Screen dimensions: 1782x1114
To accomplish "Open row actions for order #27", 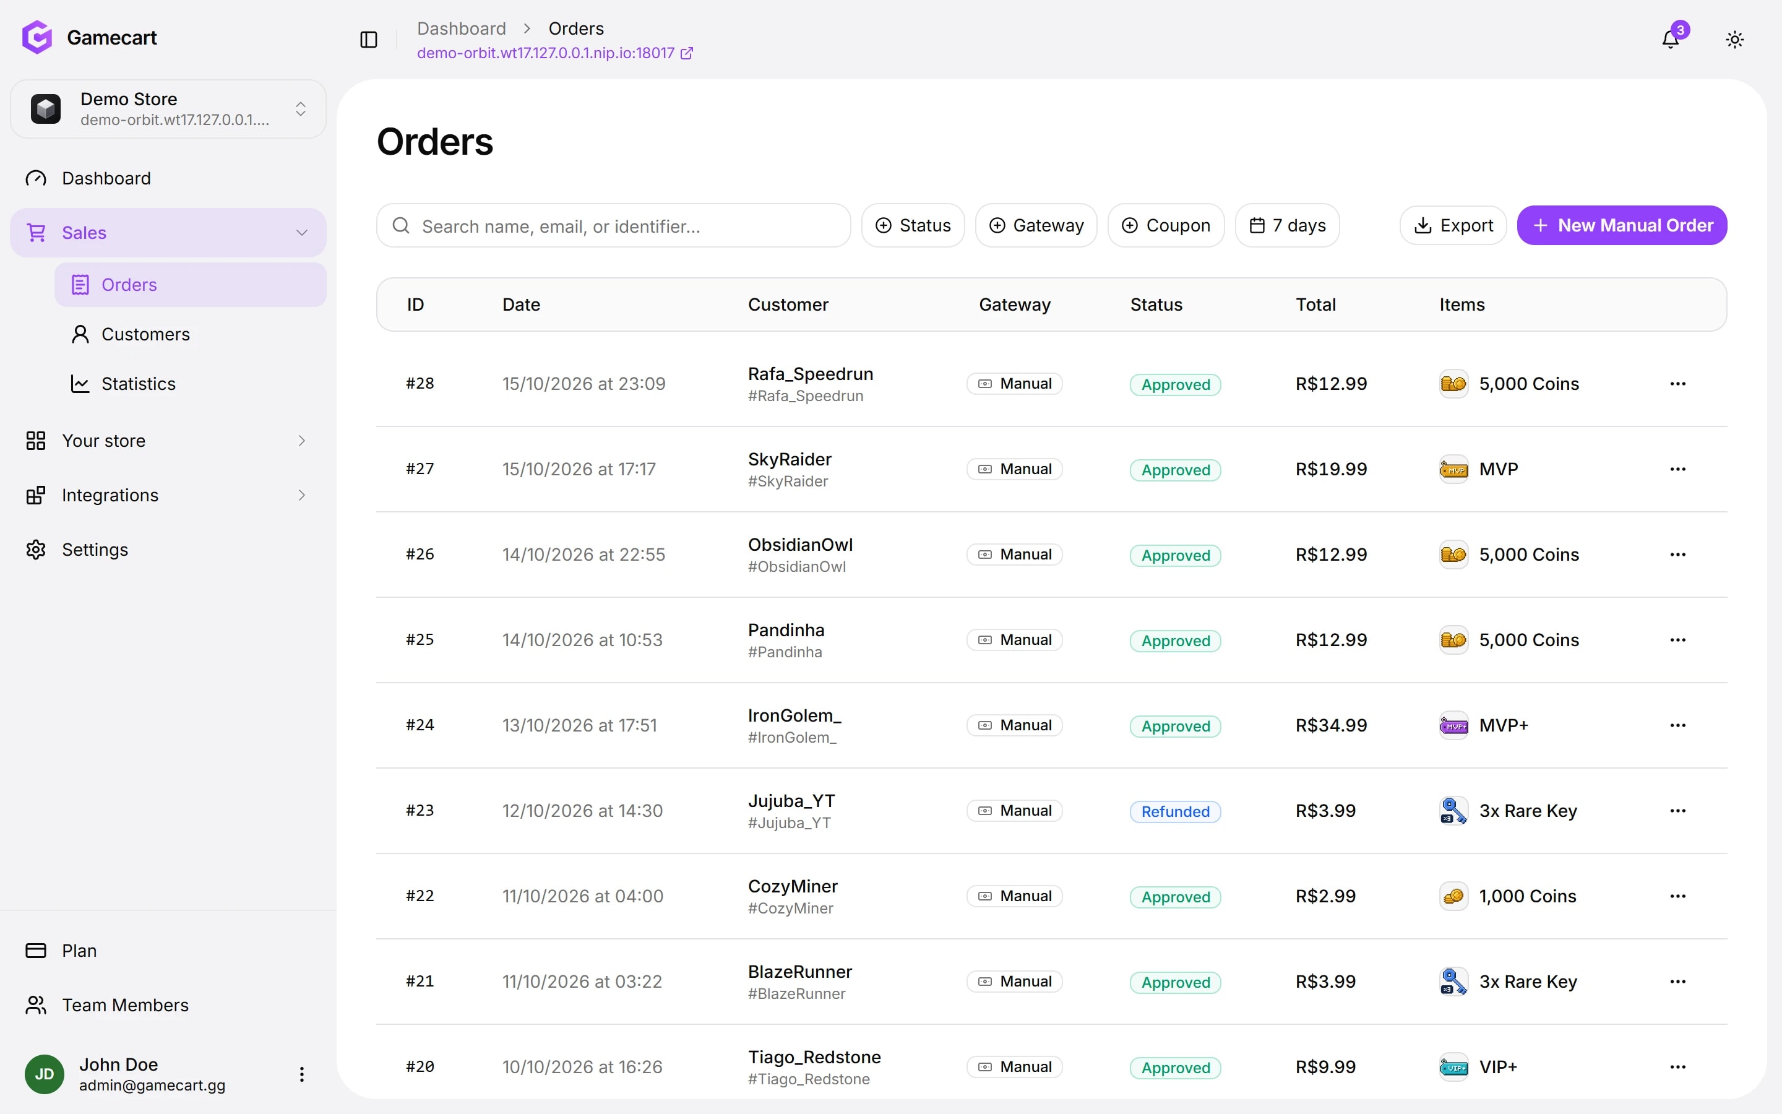I will point(1677,469).
